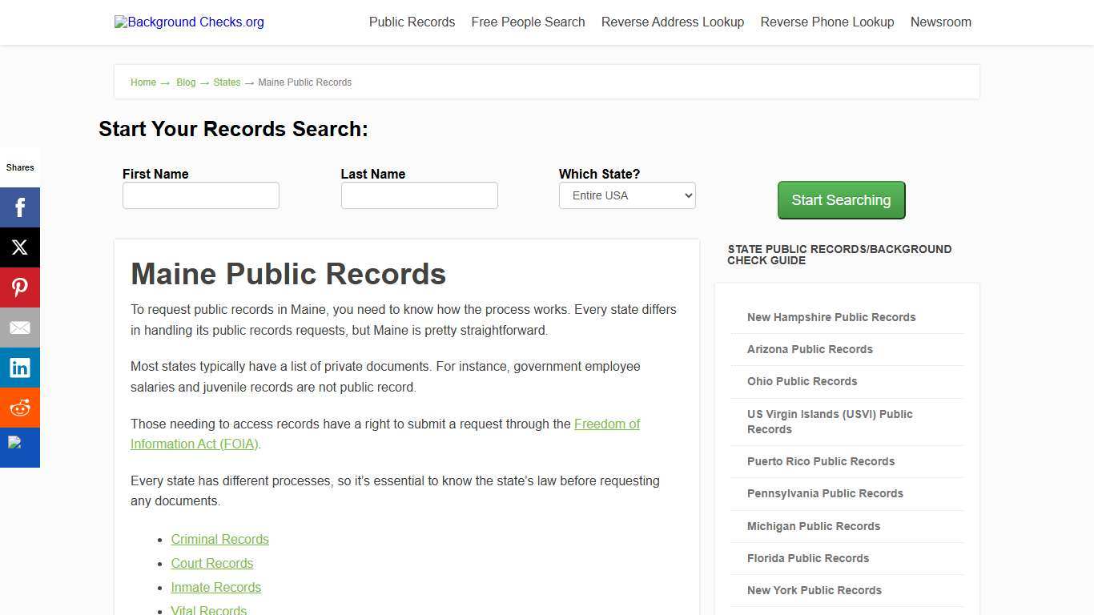Post the page to LinkedIn
The image size is (1094, 615).
20,367
